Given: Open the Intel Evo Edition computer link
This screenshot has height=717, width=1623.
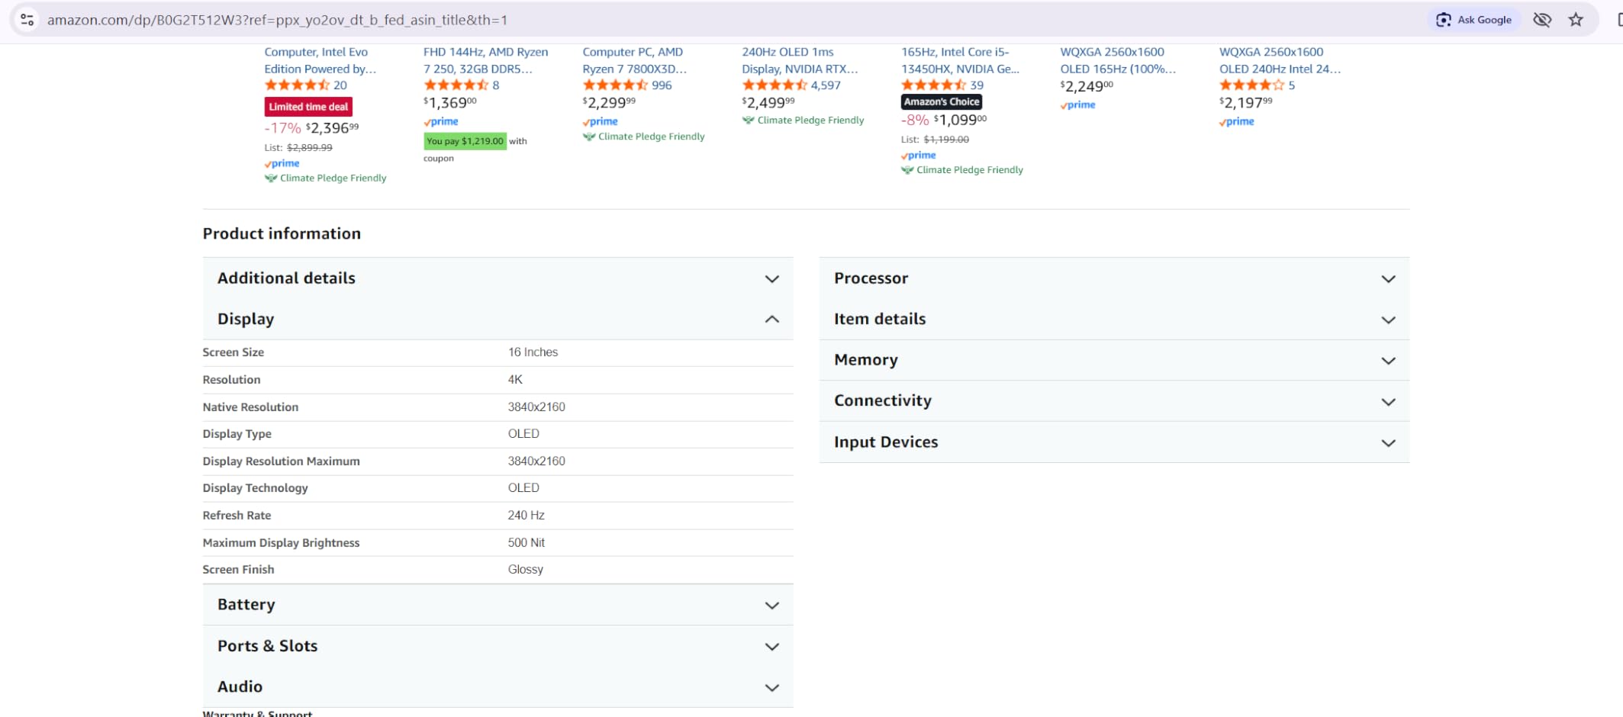Looking at the screenshot, I should (x=320, y=60).
